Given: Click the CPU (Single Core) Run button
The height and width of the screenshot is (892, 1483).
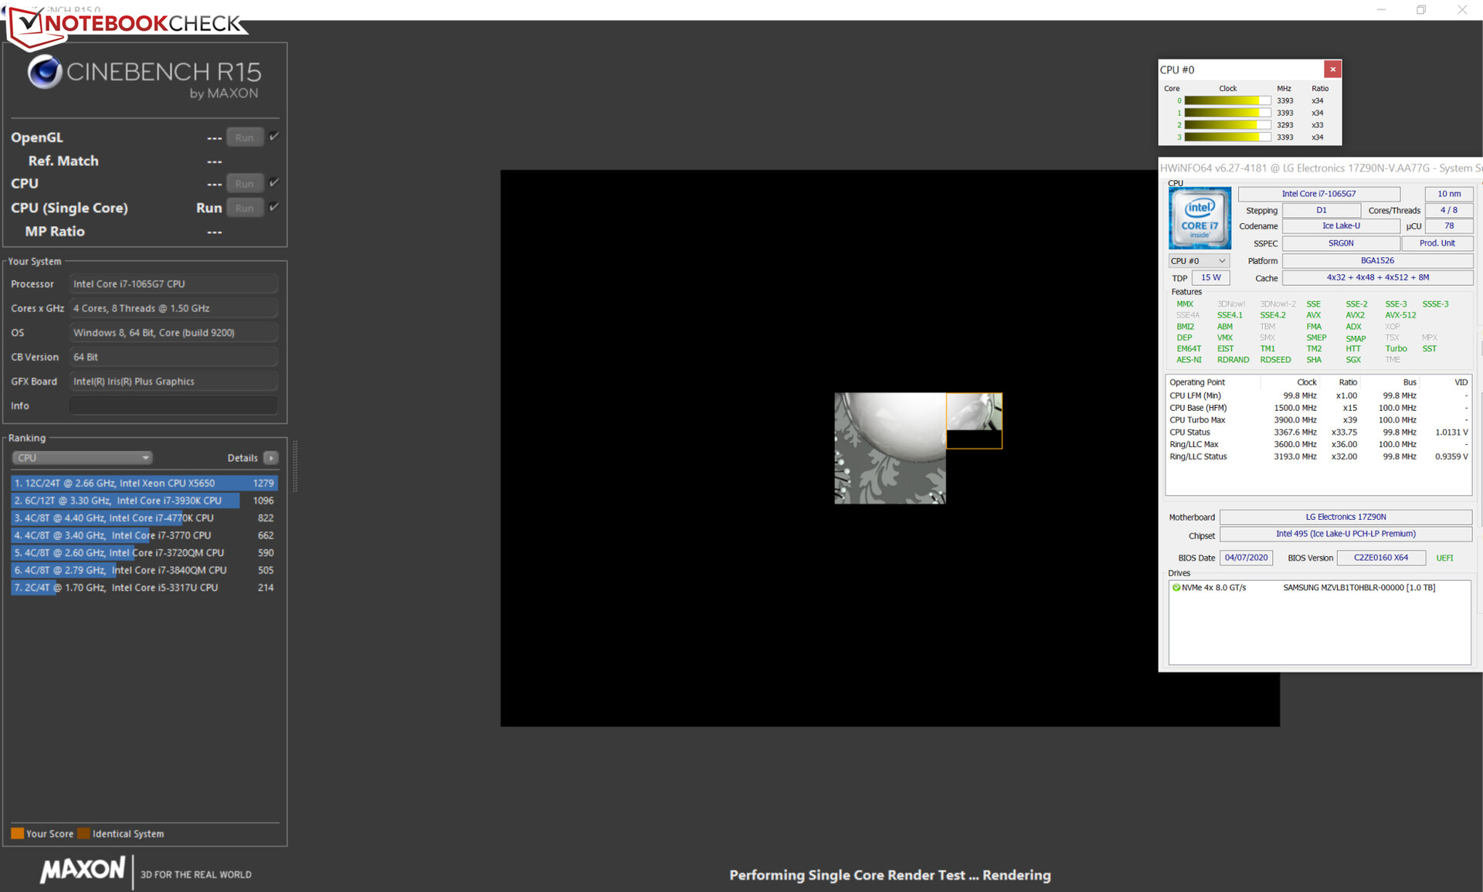Looking at the screenshot, I should pyautogui.click(x=245, y=208).
